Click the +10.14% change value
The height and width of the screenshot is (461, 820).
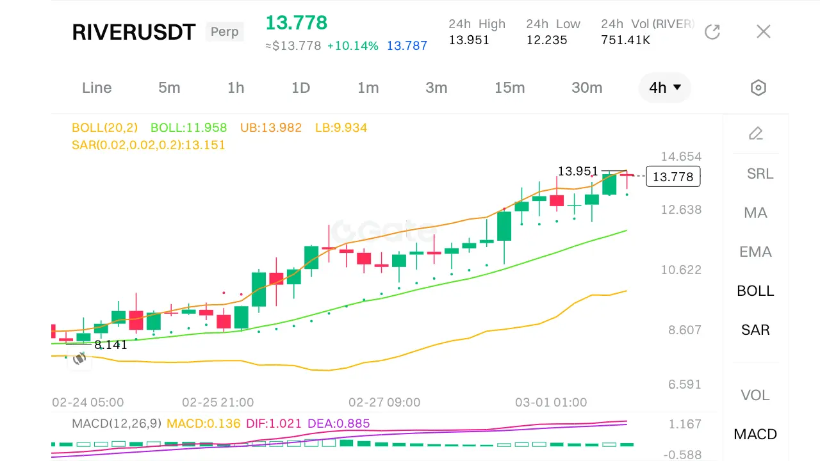coord(352,46)
